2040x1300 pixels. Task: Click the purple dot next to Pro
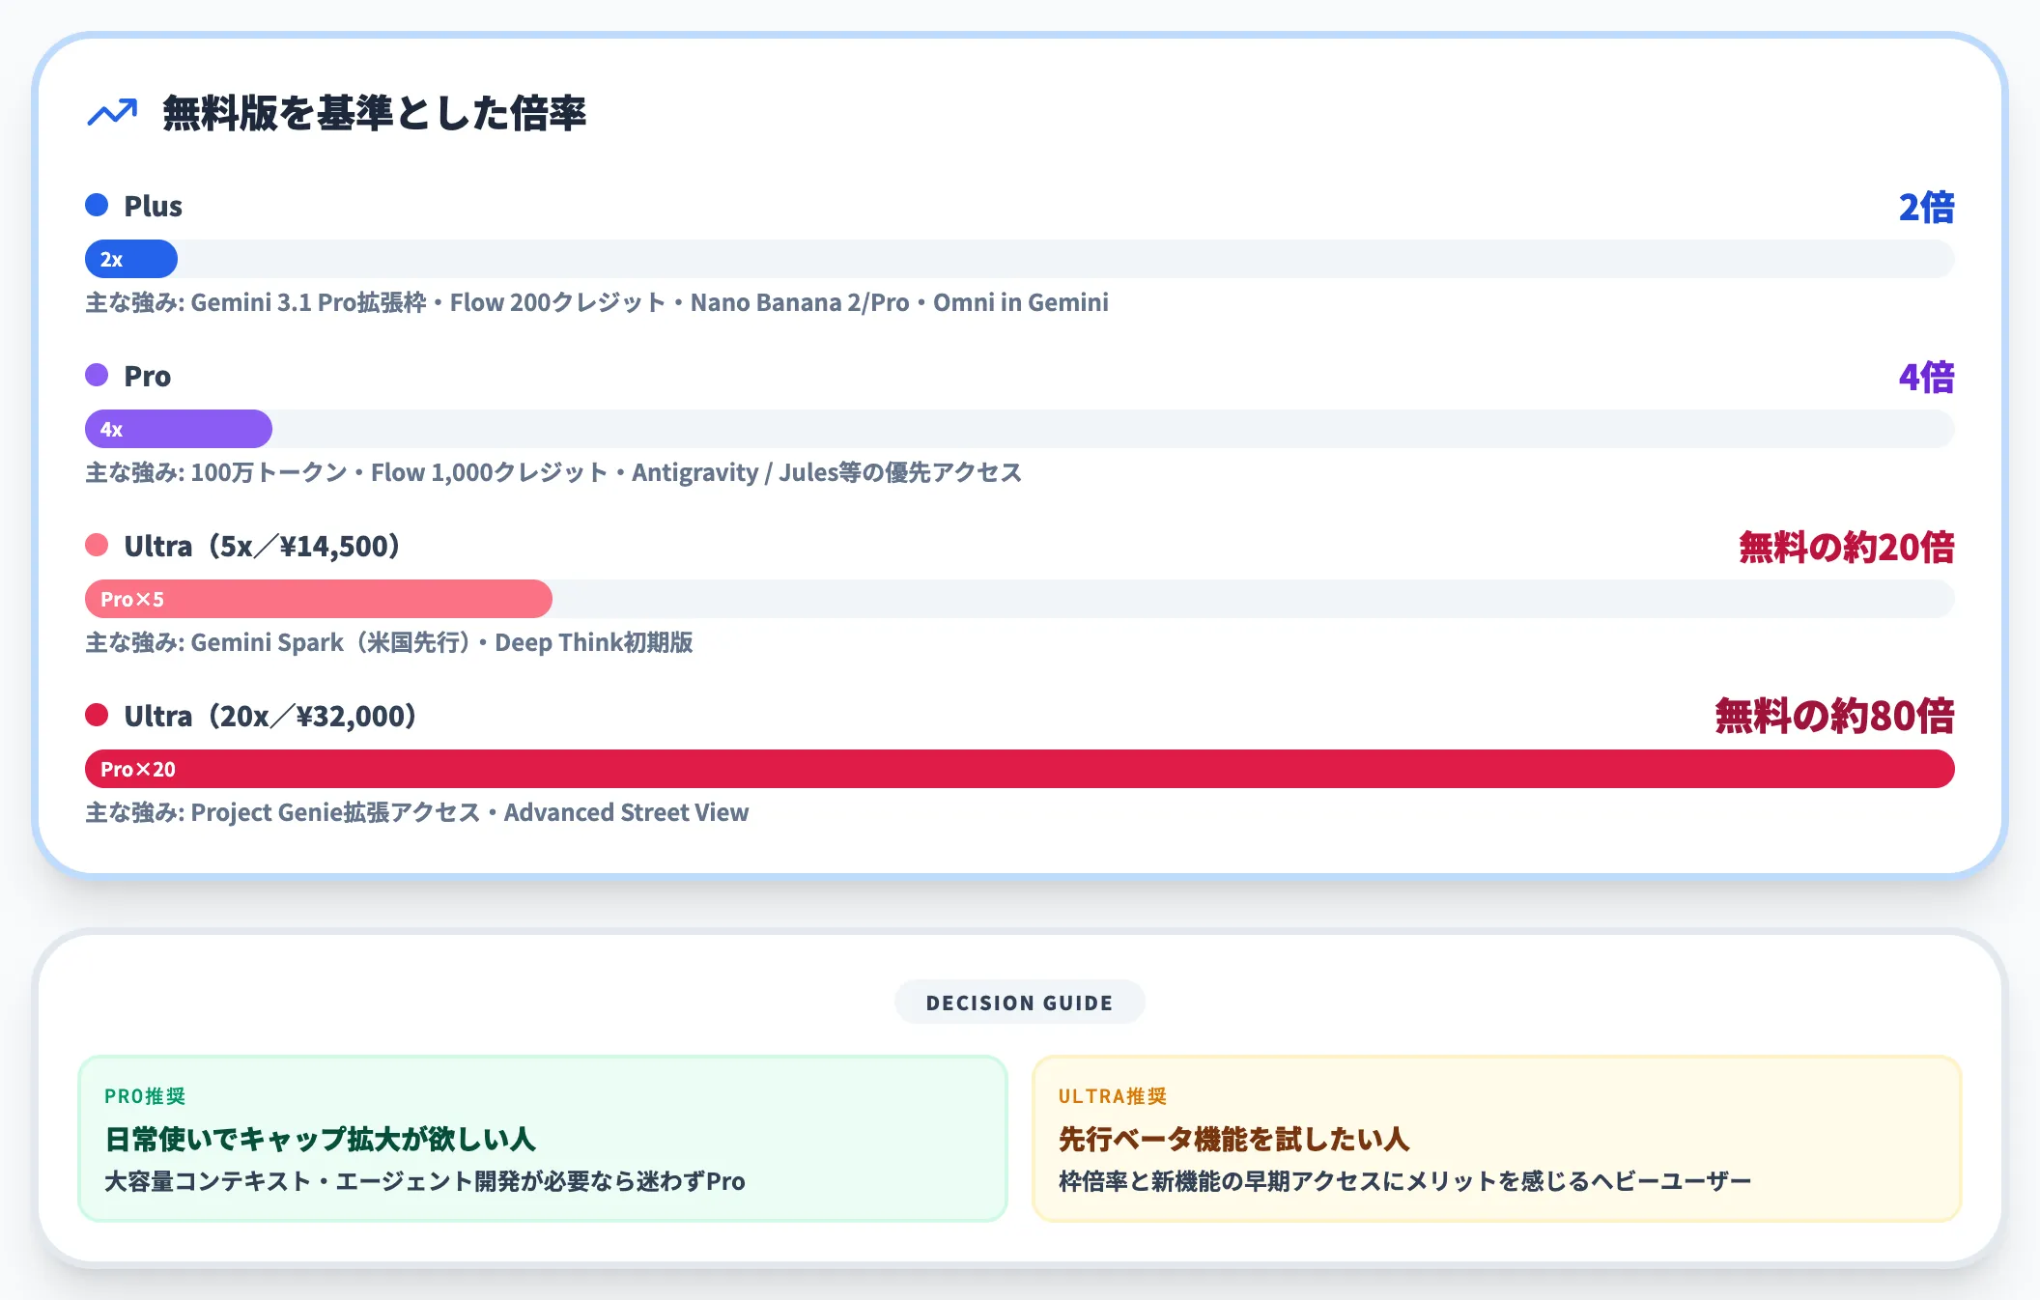(97, 375)
